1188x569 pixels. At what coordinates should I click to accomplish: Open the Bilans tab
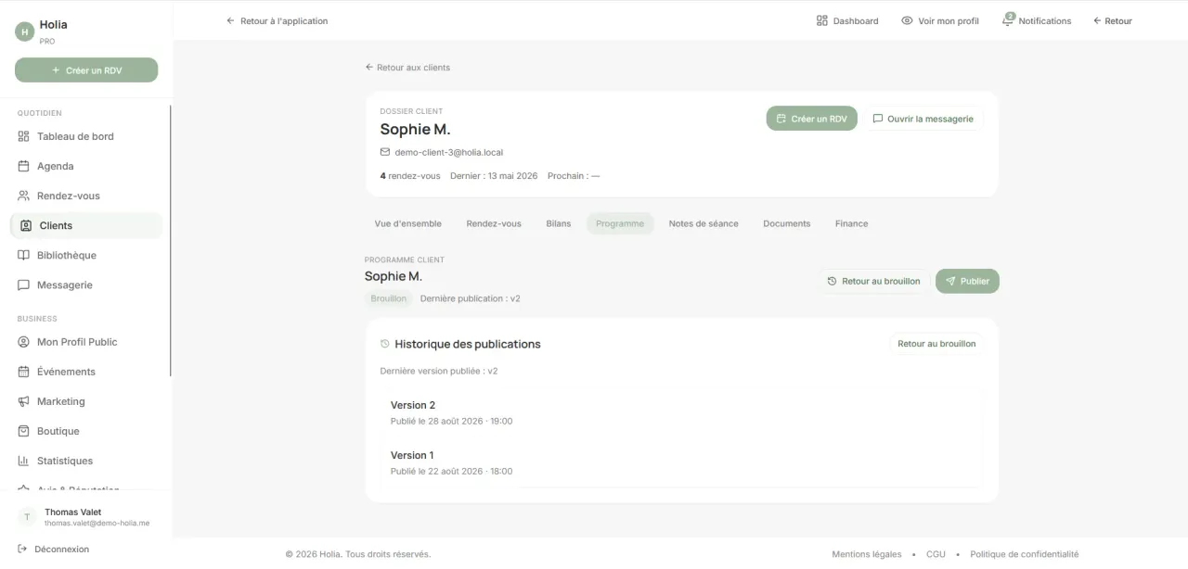[559, 223]
